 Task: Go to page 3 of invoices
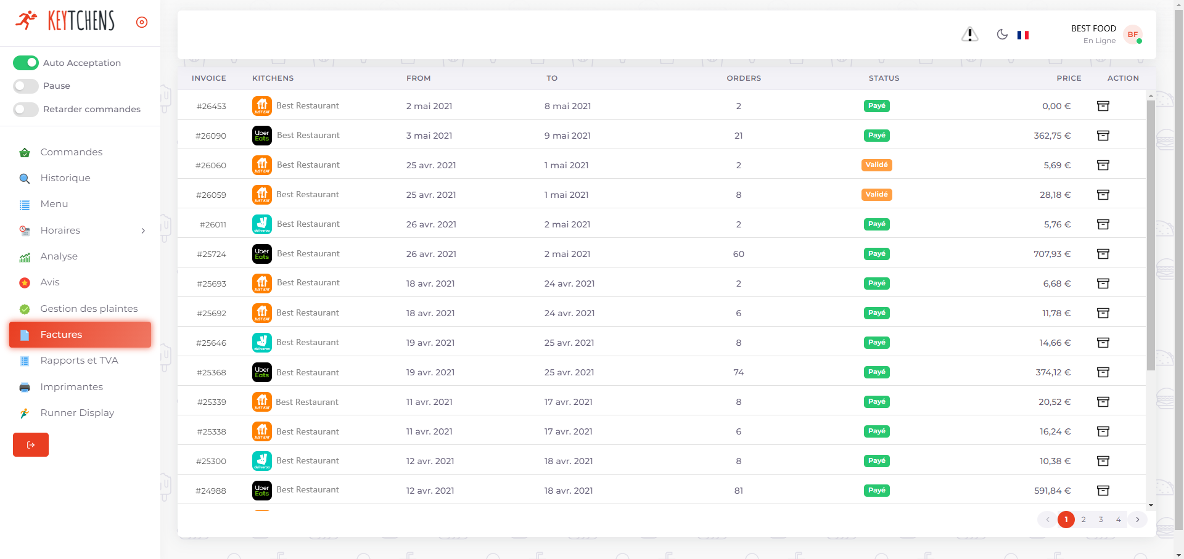click(x=1101, y=520)
